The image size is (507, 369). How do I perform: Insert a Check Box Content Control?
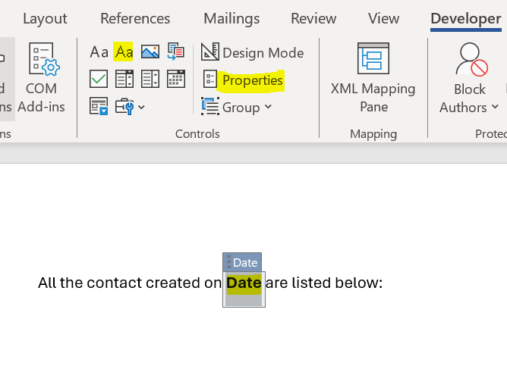click(x=99, y=79)
